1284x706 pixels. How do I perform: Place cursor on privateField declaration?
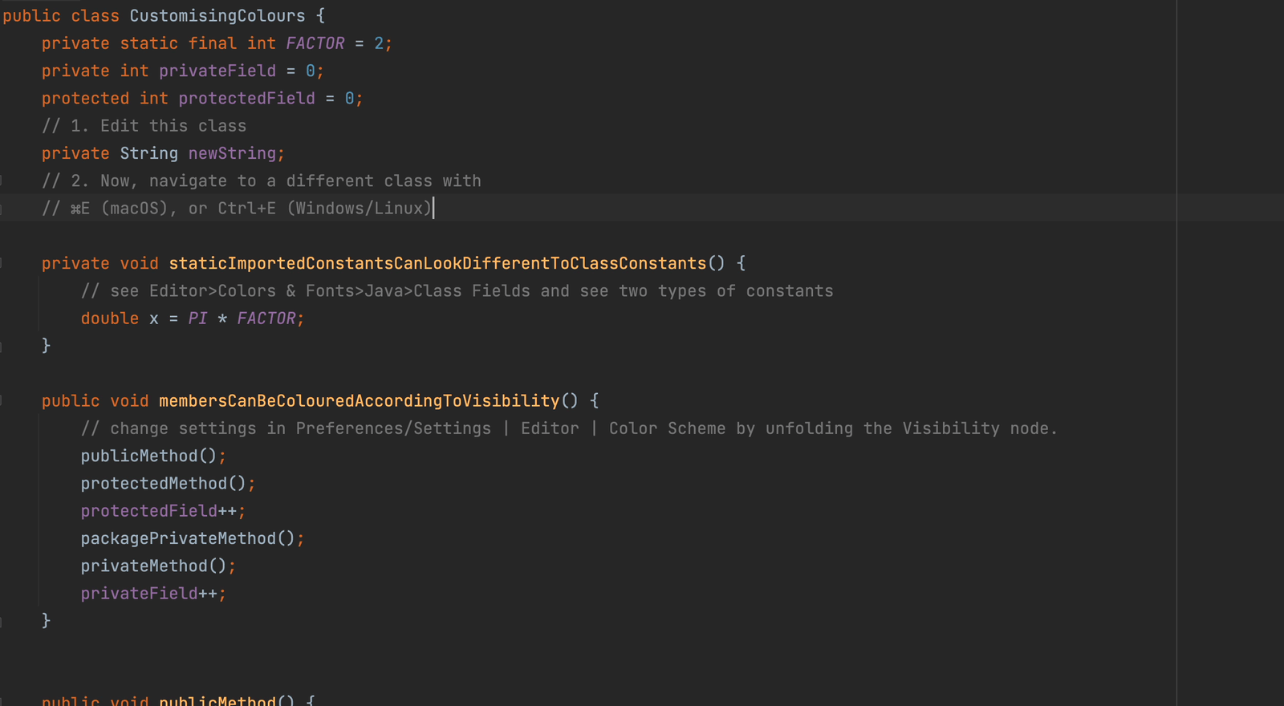tap(217, 71)
